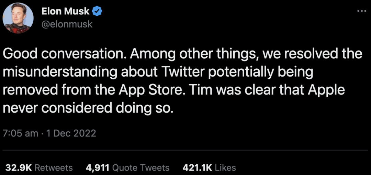The height and width of the screenshot is (175, 371).
Task: Click the 7:05 am timestamp
Action: pyautogui.click(x=20, y=133)
